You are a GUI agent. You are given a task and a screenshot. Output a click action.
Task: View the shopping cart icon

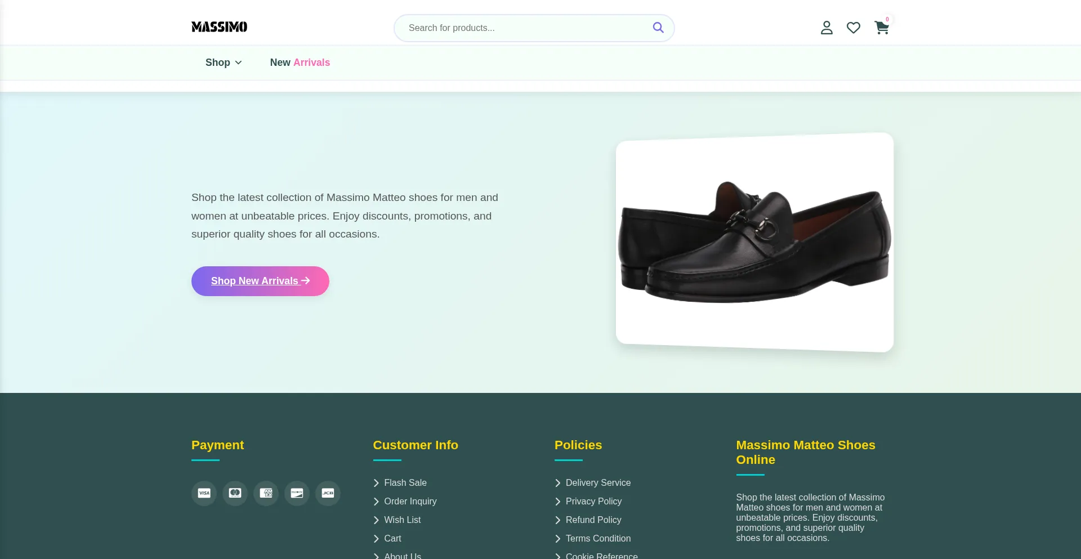(881, 28)
